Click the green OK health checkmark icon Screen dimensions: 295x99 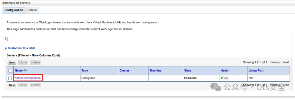pos(222,78)
